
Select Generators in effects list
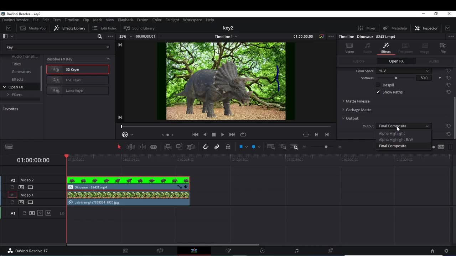(x=21, y=71)
